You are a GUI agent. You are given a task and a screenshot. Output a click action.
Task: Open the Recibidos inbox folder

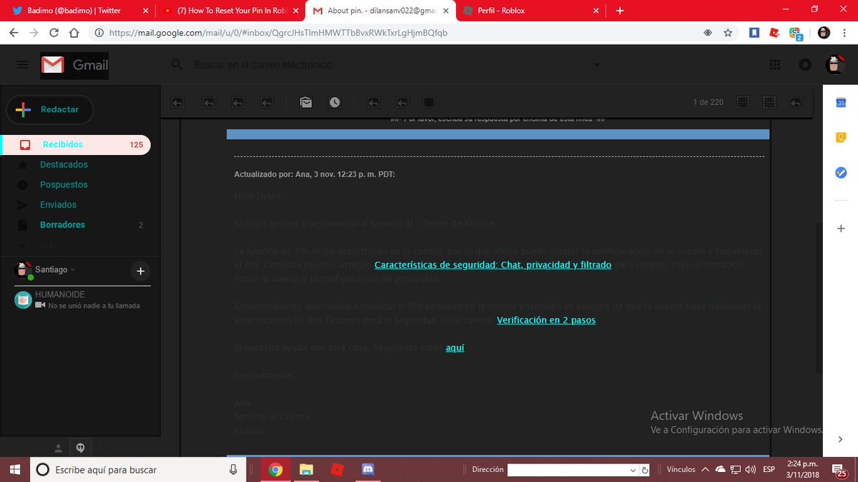click(x=75, y=144)
